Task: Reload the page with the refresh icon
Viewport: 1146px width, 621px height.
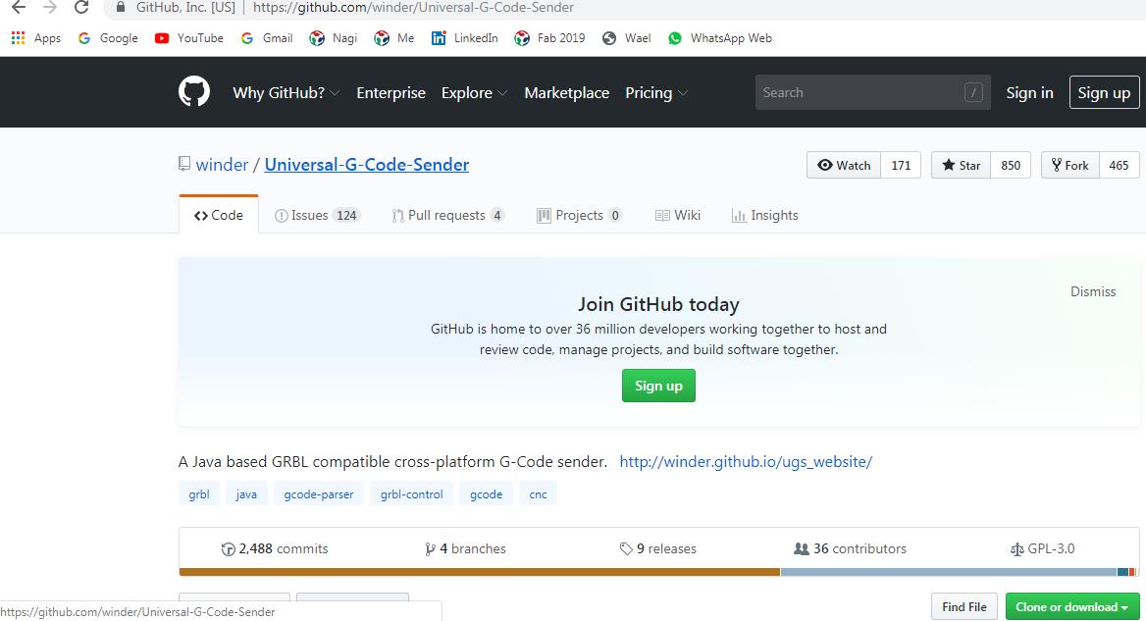Action: pyautogui.click(x=81, y=7)
